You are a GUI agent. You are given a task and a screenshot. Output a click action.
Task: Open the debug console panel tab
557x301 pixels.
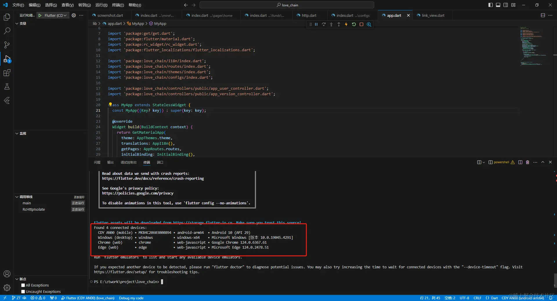click(129, 162)
